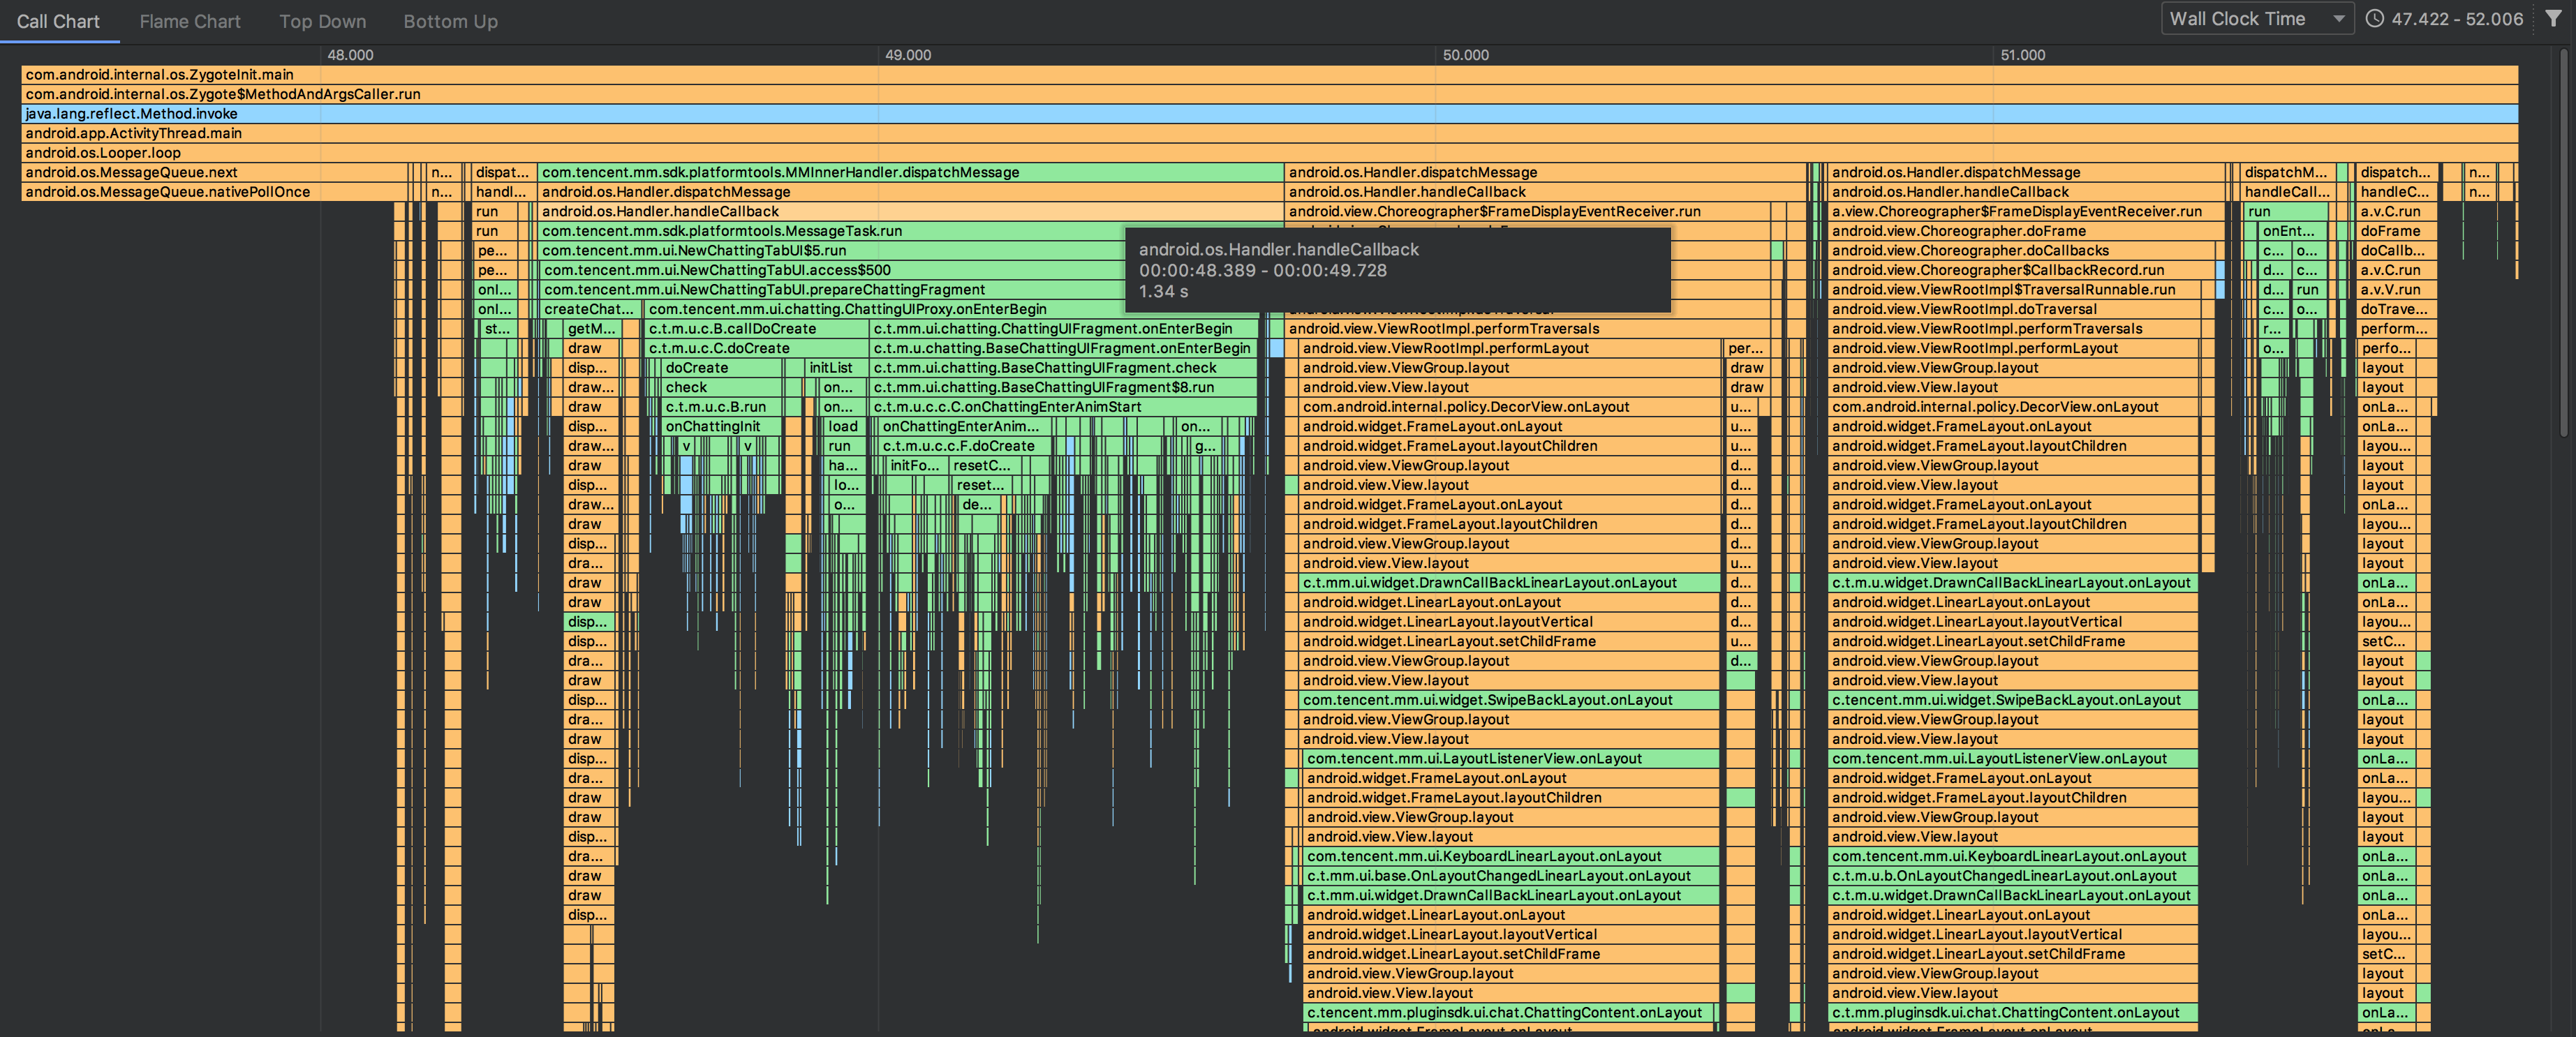
Task: Select the onChattingInit bar
Action: pyautogui.click(x=722, y=426)
